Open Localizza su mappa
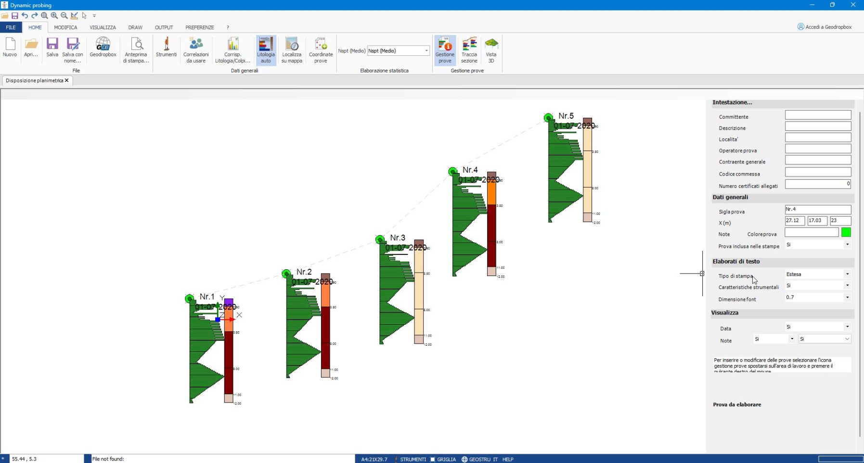This screenshot has width=864, height=463. tap(292, 50)
